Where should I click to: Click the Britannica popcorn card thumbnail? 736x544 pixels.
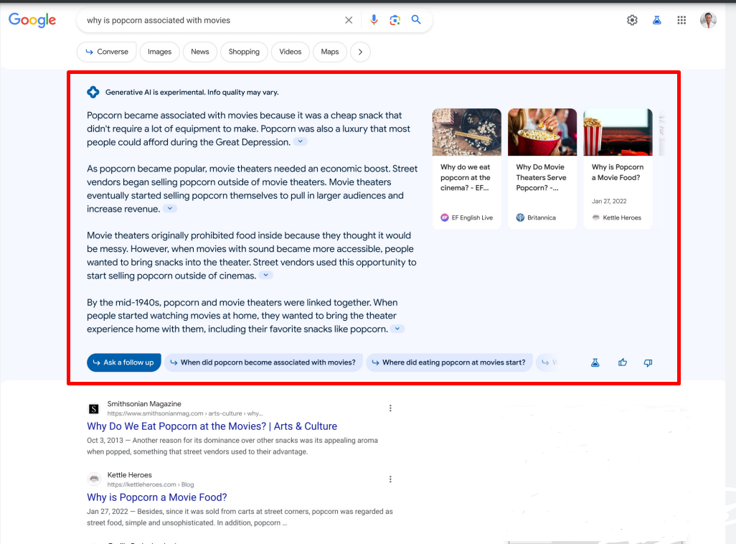pyautogui.click(x=542, y=132)
